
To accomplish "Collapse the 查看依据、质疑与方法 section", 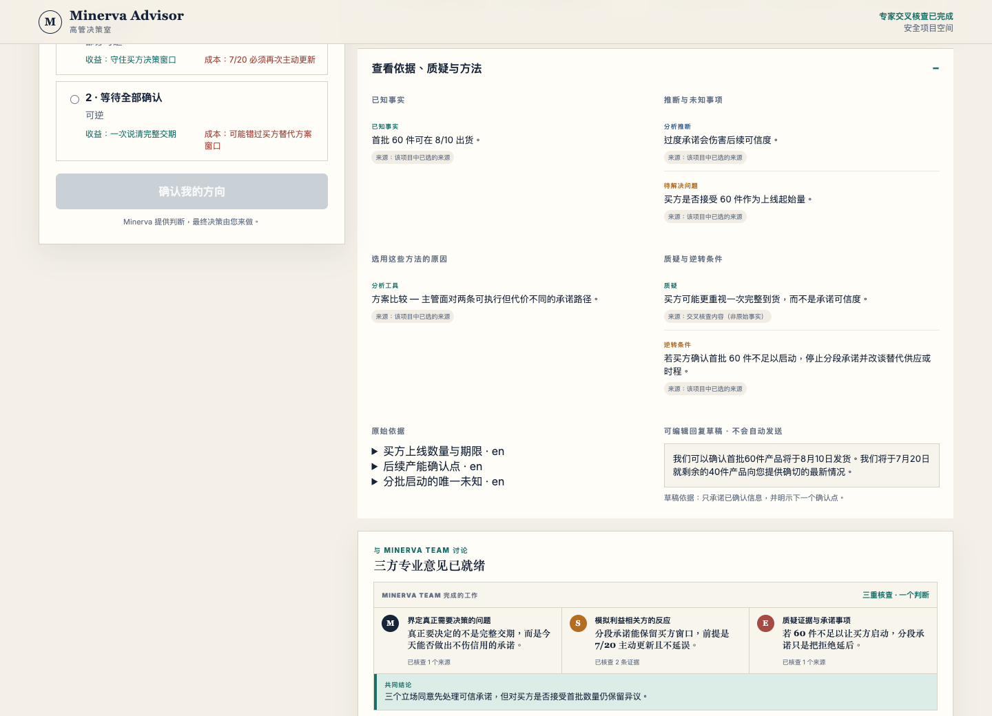I will (936, 68).
